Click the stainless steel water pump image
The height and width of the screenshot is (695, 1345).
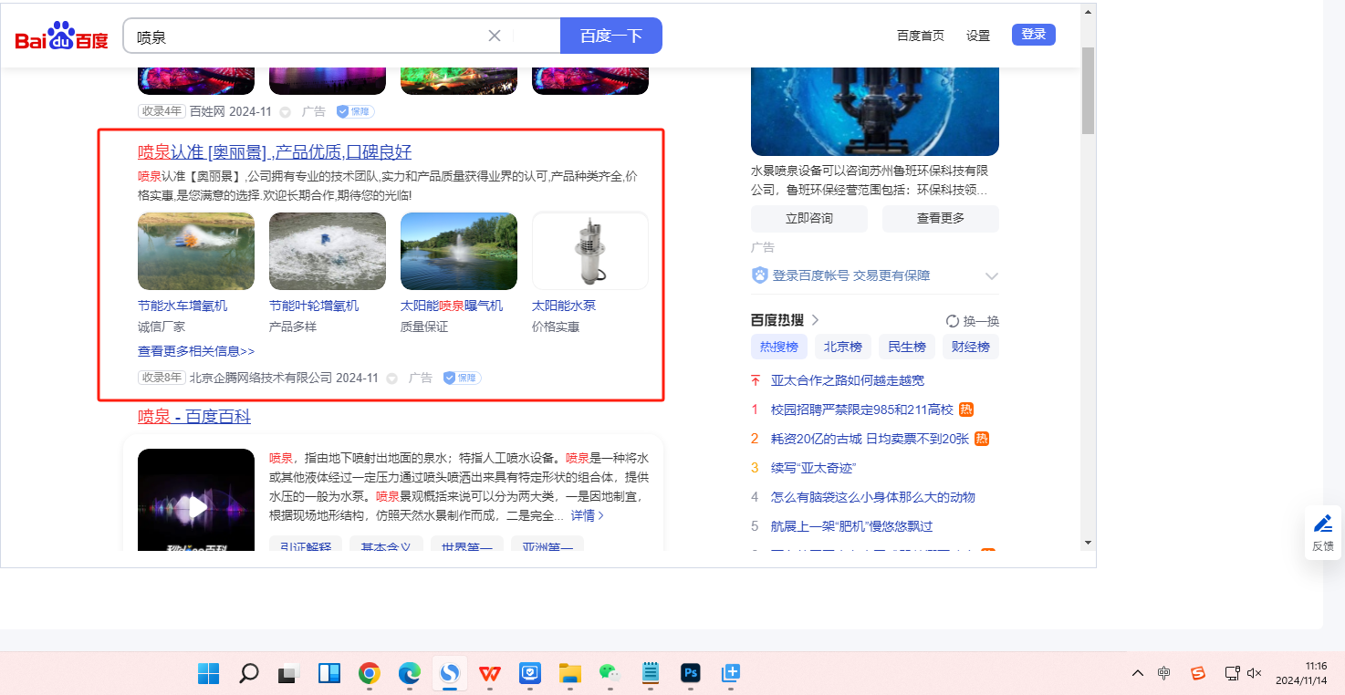(x=590, y=251)
